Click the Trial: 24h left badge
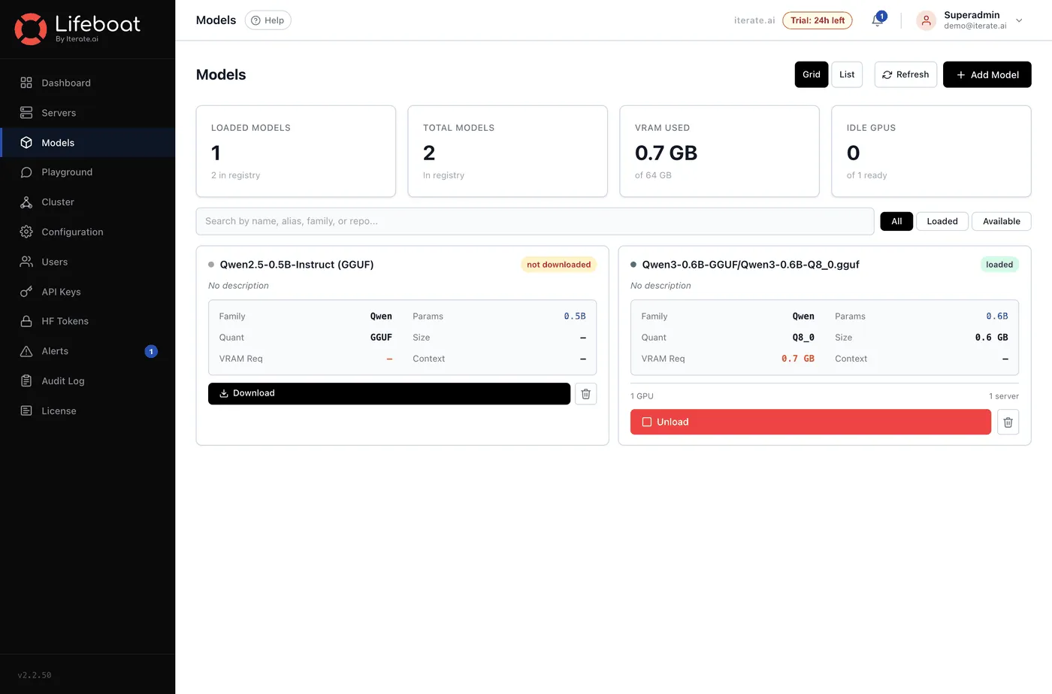Image resolution: width=1052 pixels, height=694 pixels. coord(818,20)
